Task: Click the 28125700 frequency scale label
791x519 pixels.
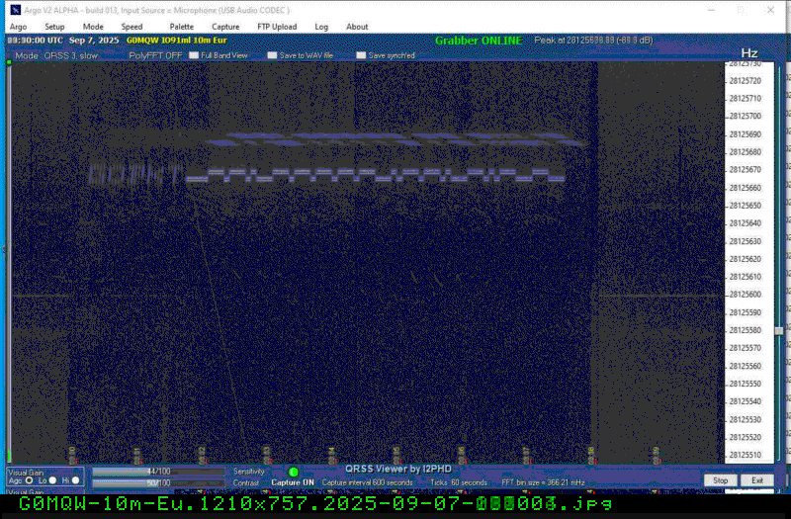Action: pyautogui.click(x=746, y=116)
